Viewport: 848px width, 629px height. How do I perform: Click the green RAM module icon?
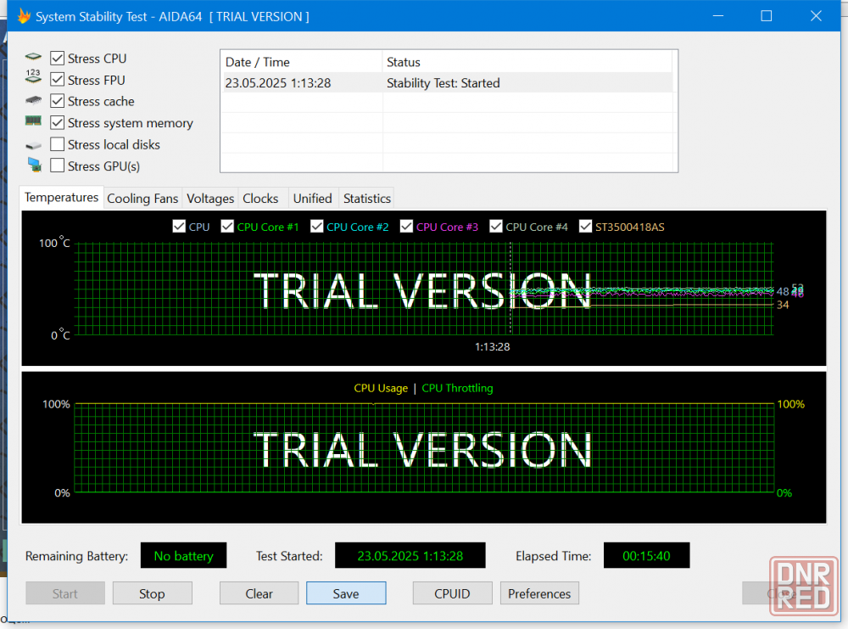(33, 122)
